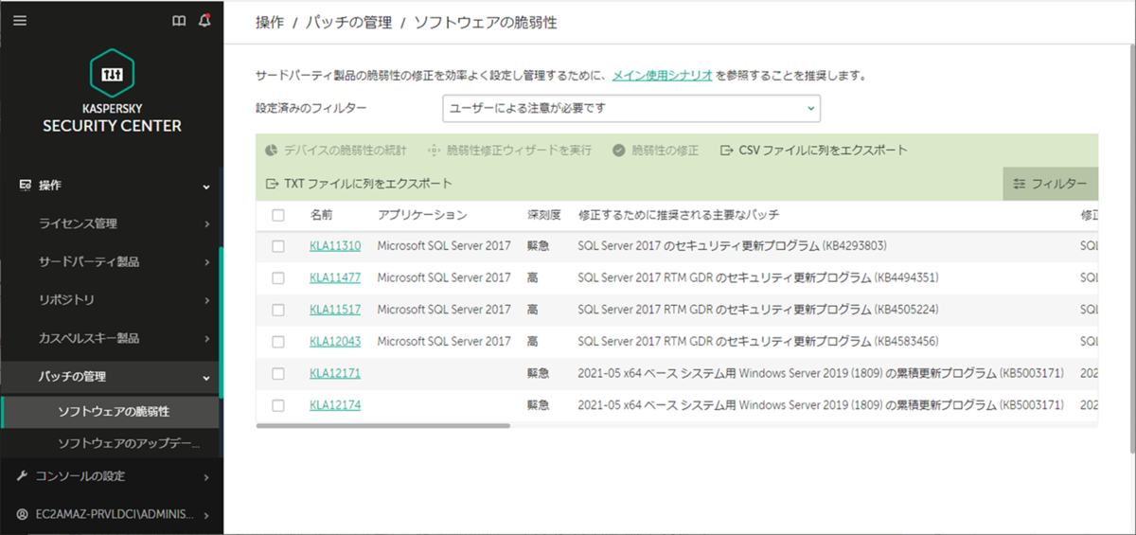This screenshot has height=535, width=1136.
Task: Click TXT ファイルに列をエクスポート button
Action: [x=359, y=184]
